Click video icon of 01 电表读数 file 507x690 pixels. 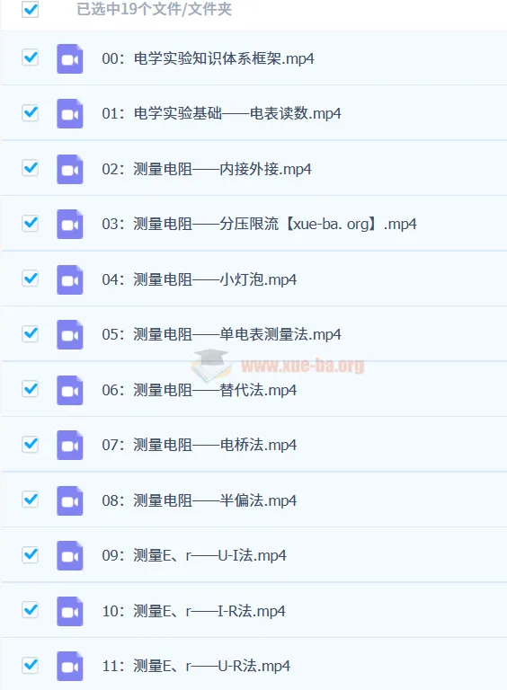(70, 113)
